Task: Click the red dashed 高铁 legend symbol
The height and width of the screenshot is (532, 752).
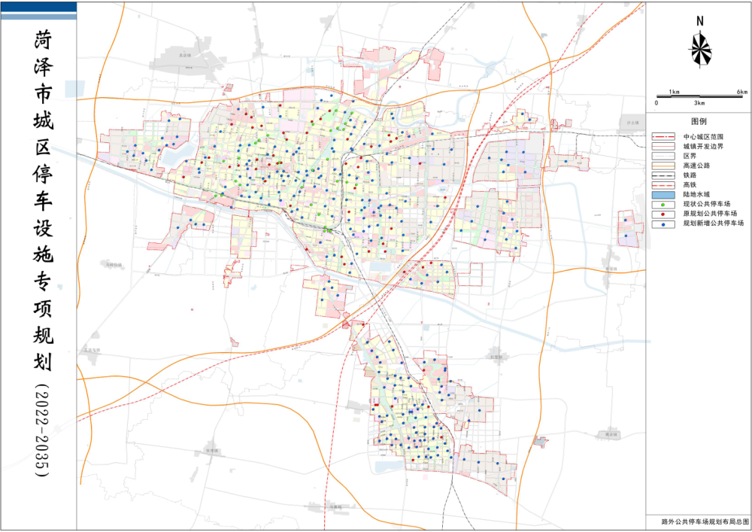Action: (663, 184)
